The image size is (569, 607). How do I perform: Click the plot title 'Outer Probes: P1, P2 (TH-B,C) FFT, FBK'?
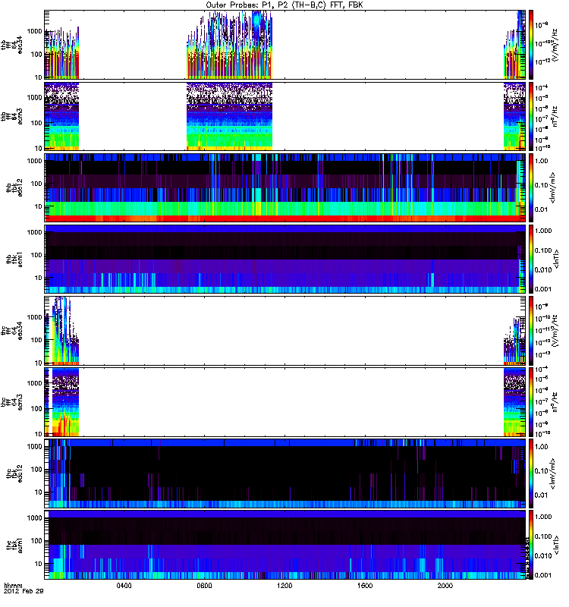pos(284,5)
